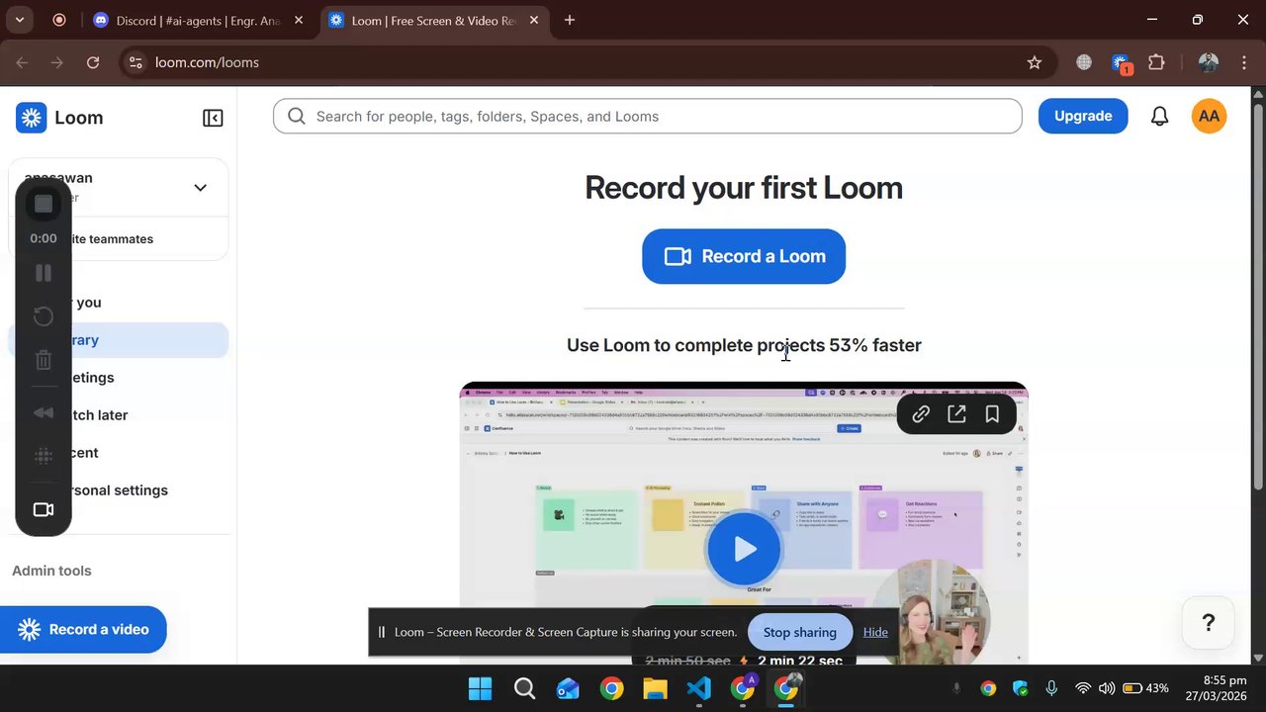This screenshot has width=1266, height=712.
Task: Open the volume control in the system tray
Action: [x=1107, y=688]
